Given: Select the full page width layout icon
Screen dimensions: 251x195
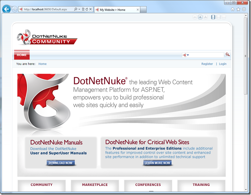Looking at the screenshot, I should (x=224, y=17).
